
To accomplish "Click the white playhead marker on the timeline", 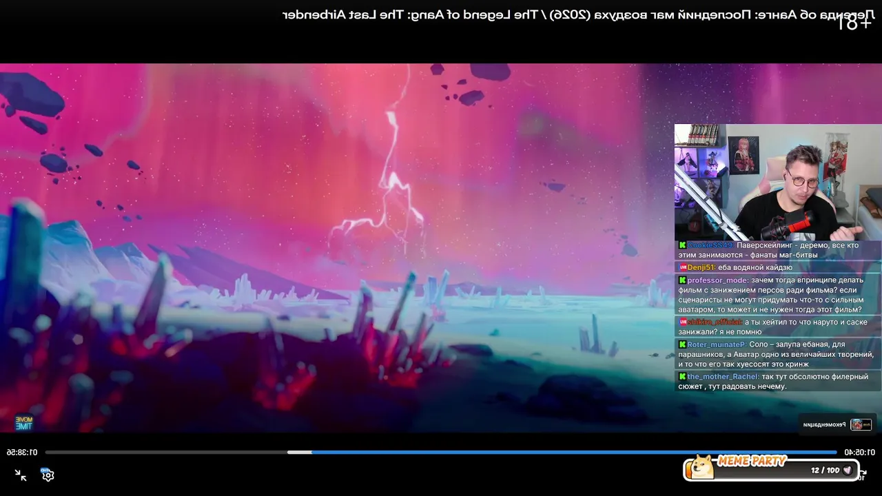I will pyautogui.click(x=299, y=453).
